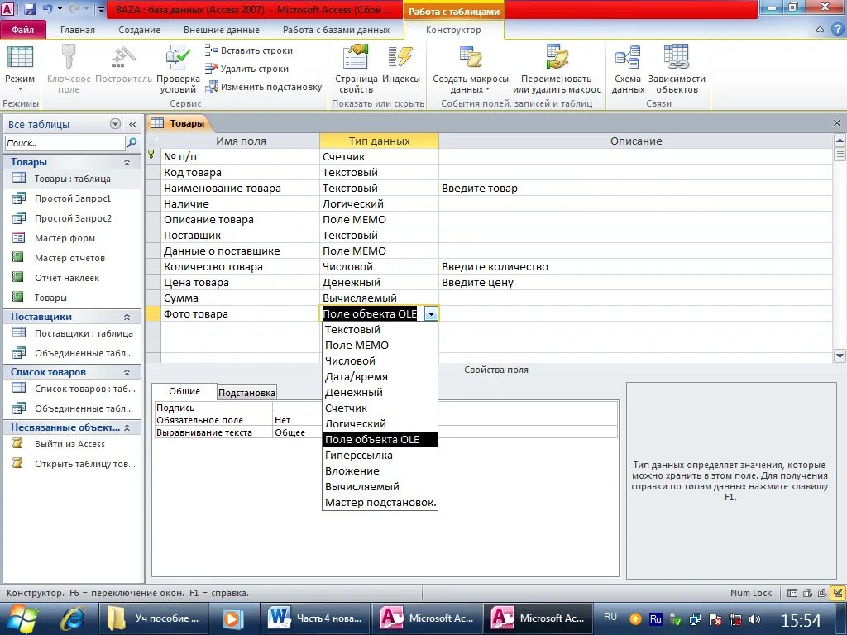
Task: Open Поставщики : таблица item
Action: click(x=73, y=333)
